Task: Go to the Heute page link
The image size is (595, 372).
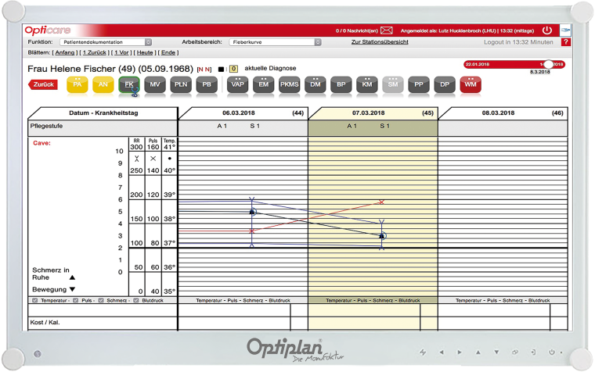Action: tap(143, 52)
